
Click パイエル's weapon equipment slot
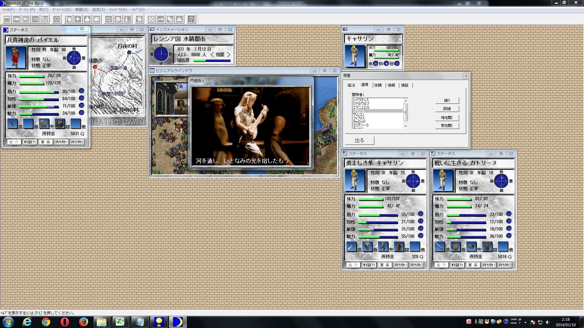point(12,124)
